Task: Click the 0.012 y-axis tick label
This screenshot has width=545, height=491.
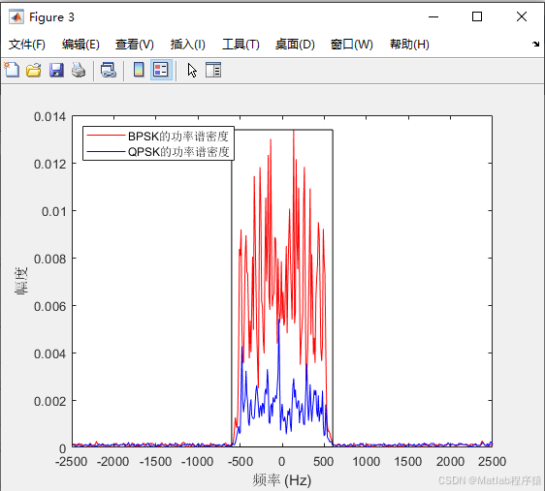Action: tap(49, 164)
